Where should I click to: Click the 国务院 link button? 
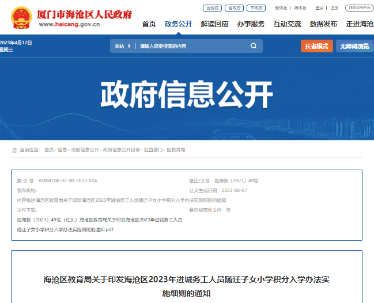[x=212, y=8]
